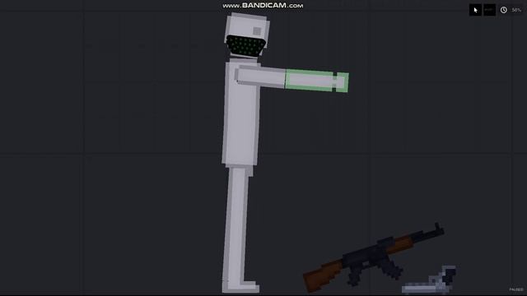527x296 pixels.
Task: Click the ragdoll's head
Action: (x=247, y=35)
